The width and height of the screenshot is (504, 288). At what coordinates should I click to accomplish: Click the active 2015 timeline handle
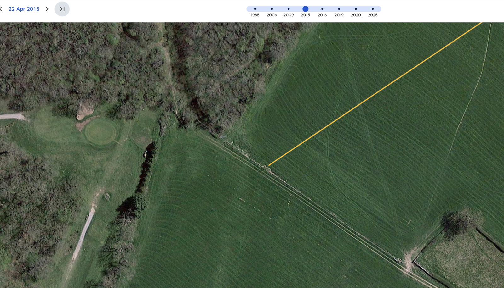305,9
